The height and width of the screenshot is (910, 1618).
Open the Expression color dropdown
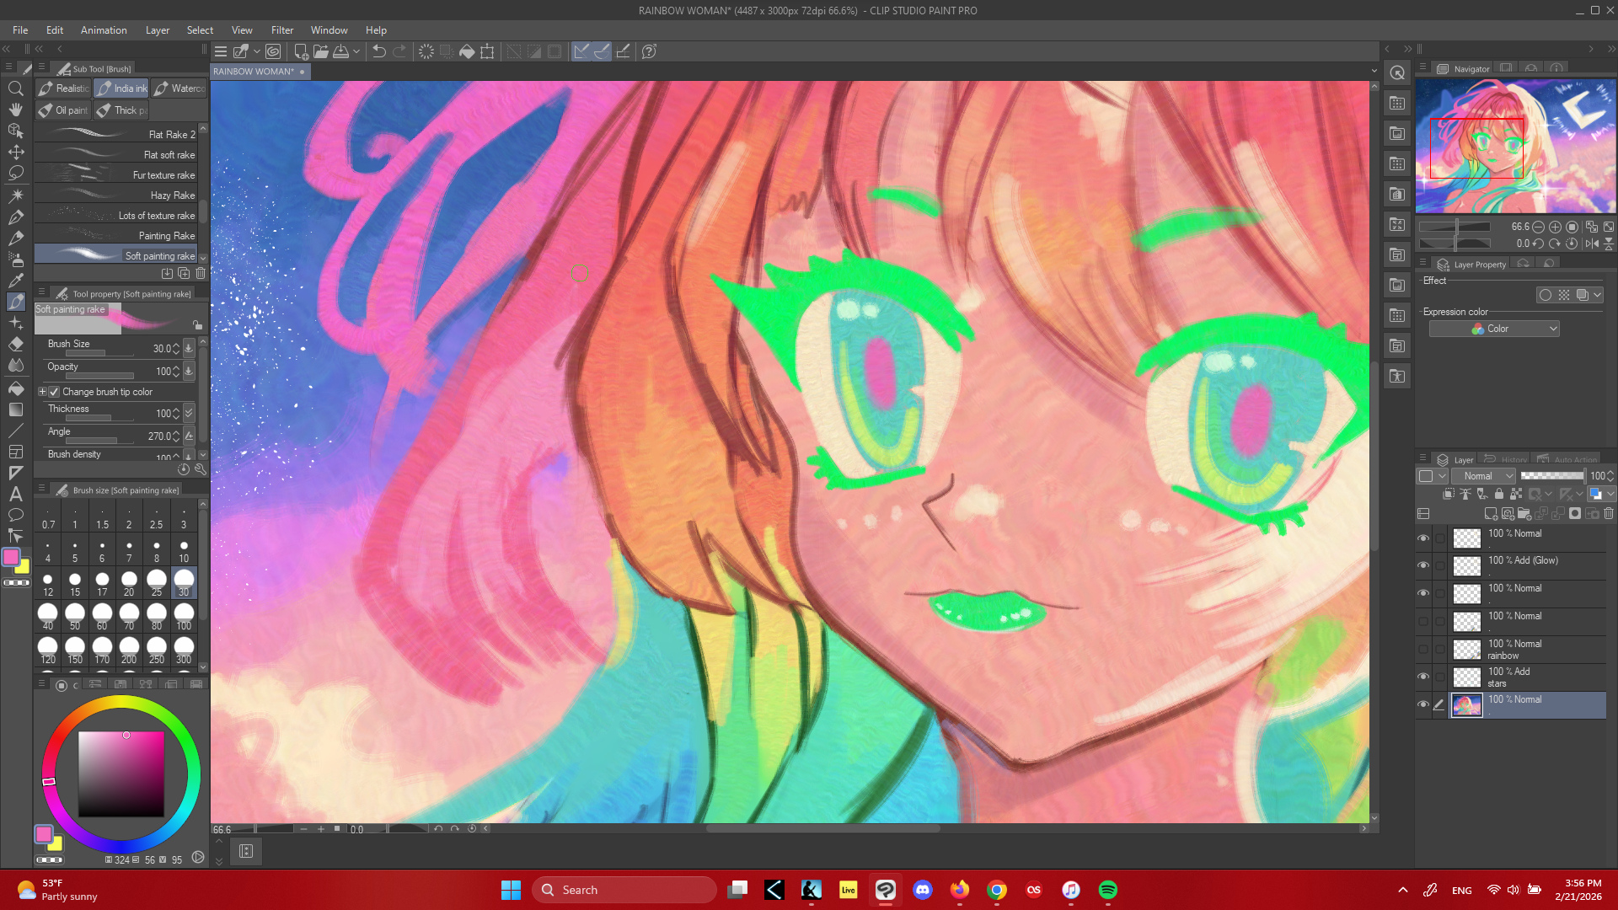[1494, 329]
